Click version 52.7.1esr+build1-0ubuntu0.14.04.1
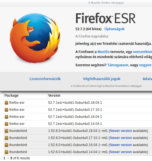The height and width of the screenshot is (161, 152). pos(75,124)
